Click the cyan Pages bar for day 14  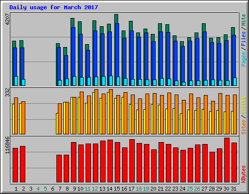[x=111, y=81]
